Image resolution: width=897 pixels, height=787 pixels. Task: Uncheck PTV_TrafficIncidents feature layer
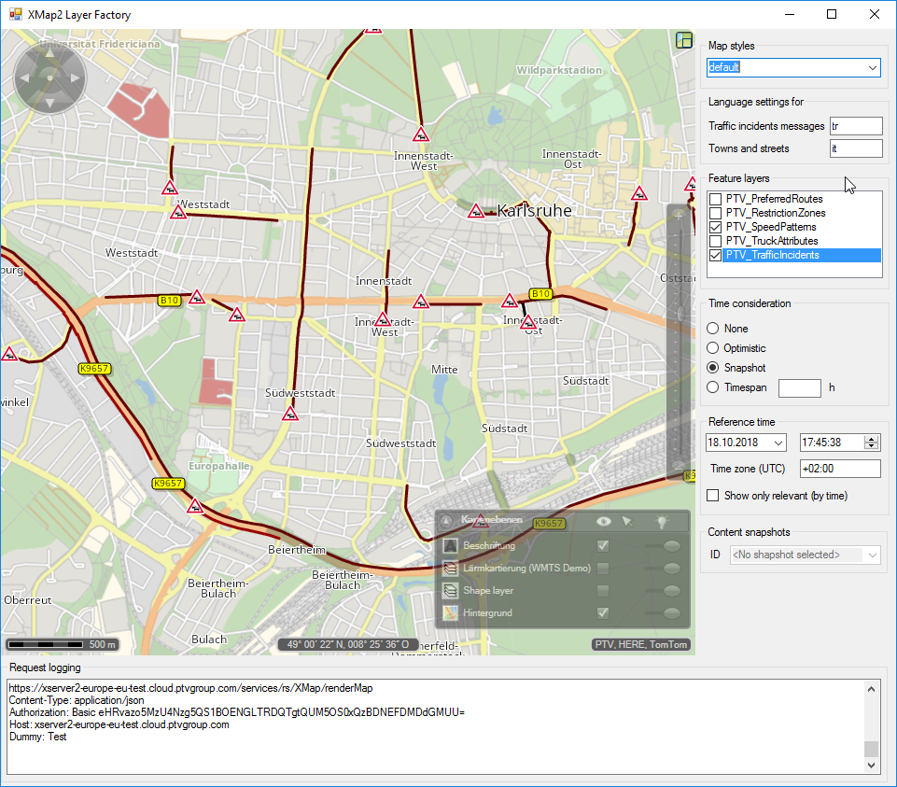coord(715,255)
